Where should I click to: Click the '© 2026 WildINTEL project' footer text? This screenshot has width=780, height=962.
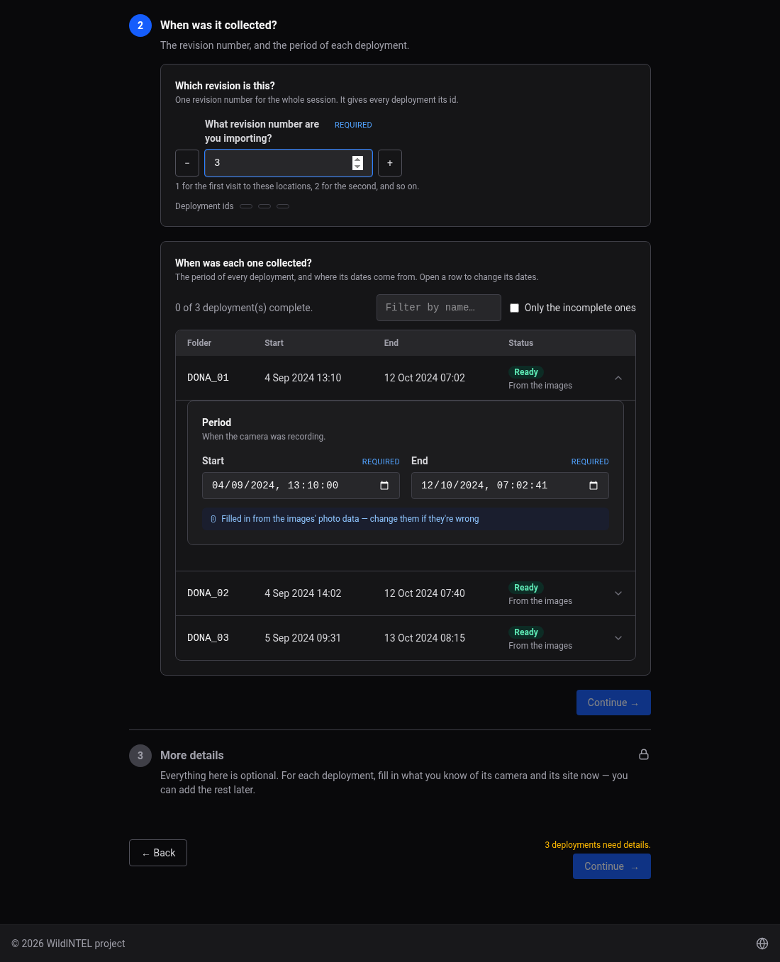68,944
